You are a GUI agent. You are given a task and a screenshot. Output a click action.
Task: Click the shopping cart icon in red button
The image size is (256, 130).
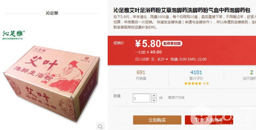tap(197, 120)
